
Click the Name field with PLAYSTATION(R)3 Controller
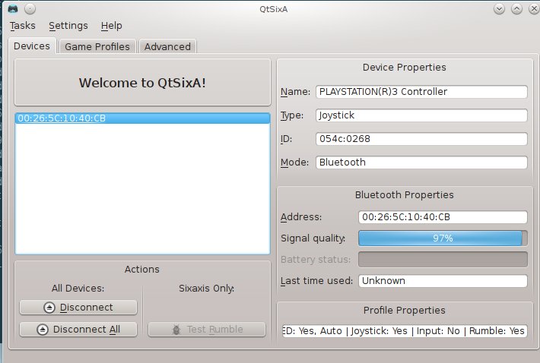(421, 92)
